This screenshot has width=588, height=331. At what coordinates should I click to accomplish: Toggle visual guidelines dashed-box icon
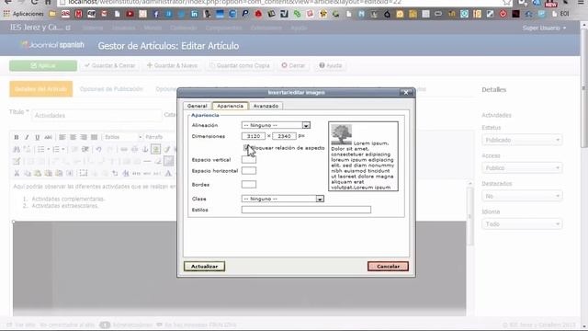click(84, 174)
